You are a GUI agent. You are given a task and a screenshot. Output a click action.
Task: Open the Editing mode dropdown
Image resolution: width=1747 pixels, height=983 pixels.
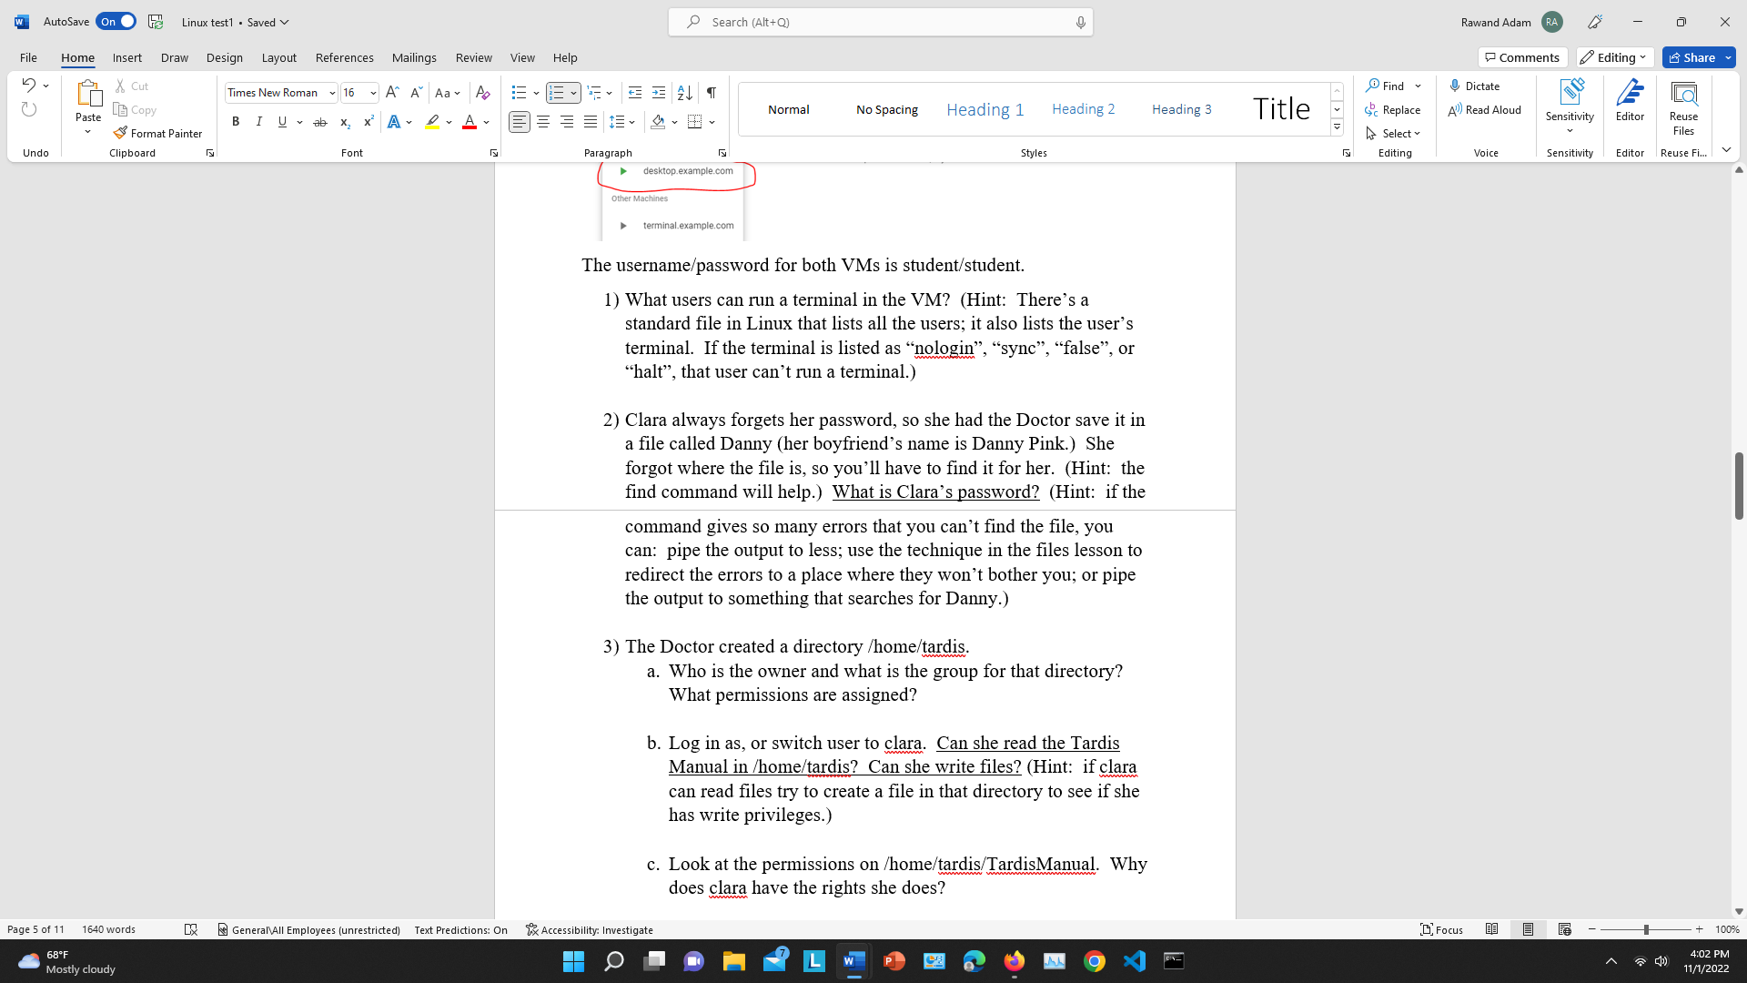click(1615, 57)
